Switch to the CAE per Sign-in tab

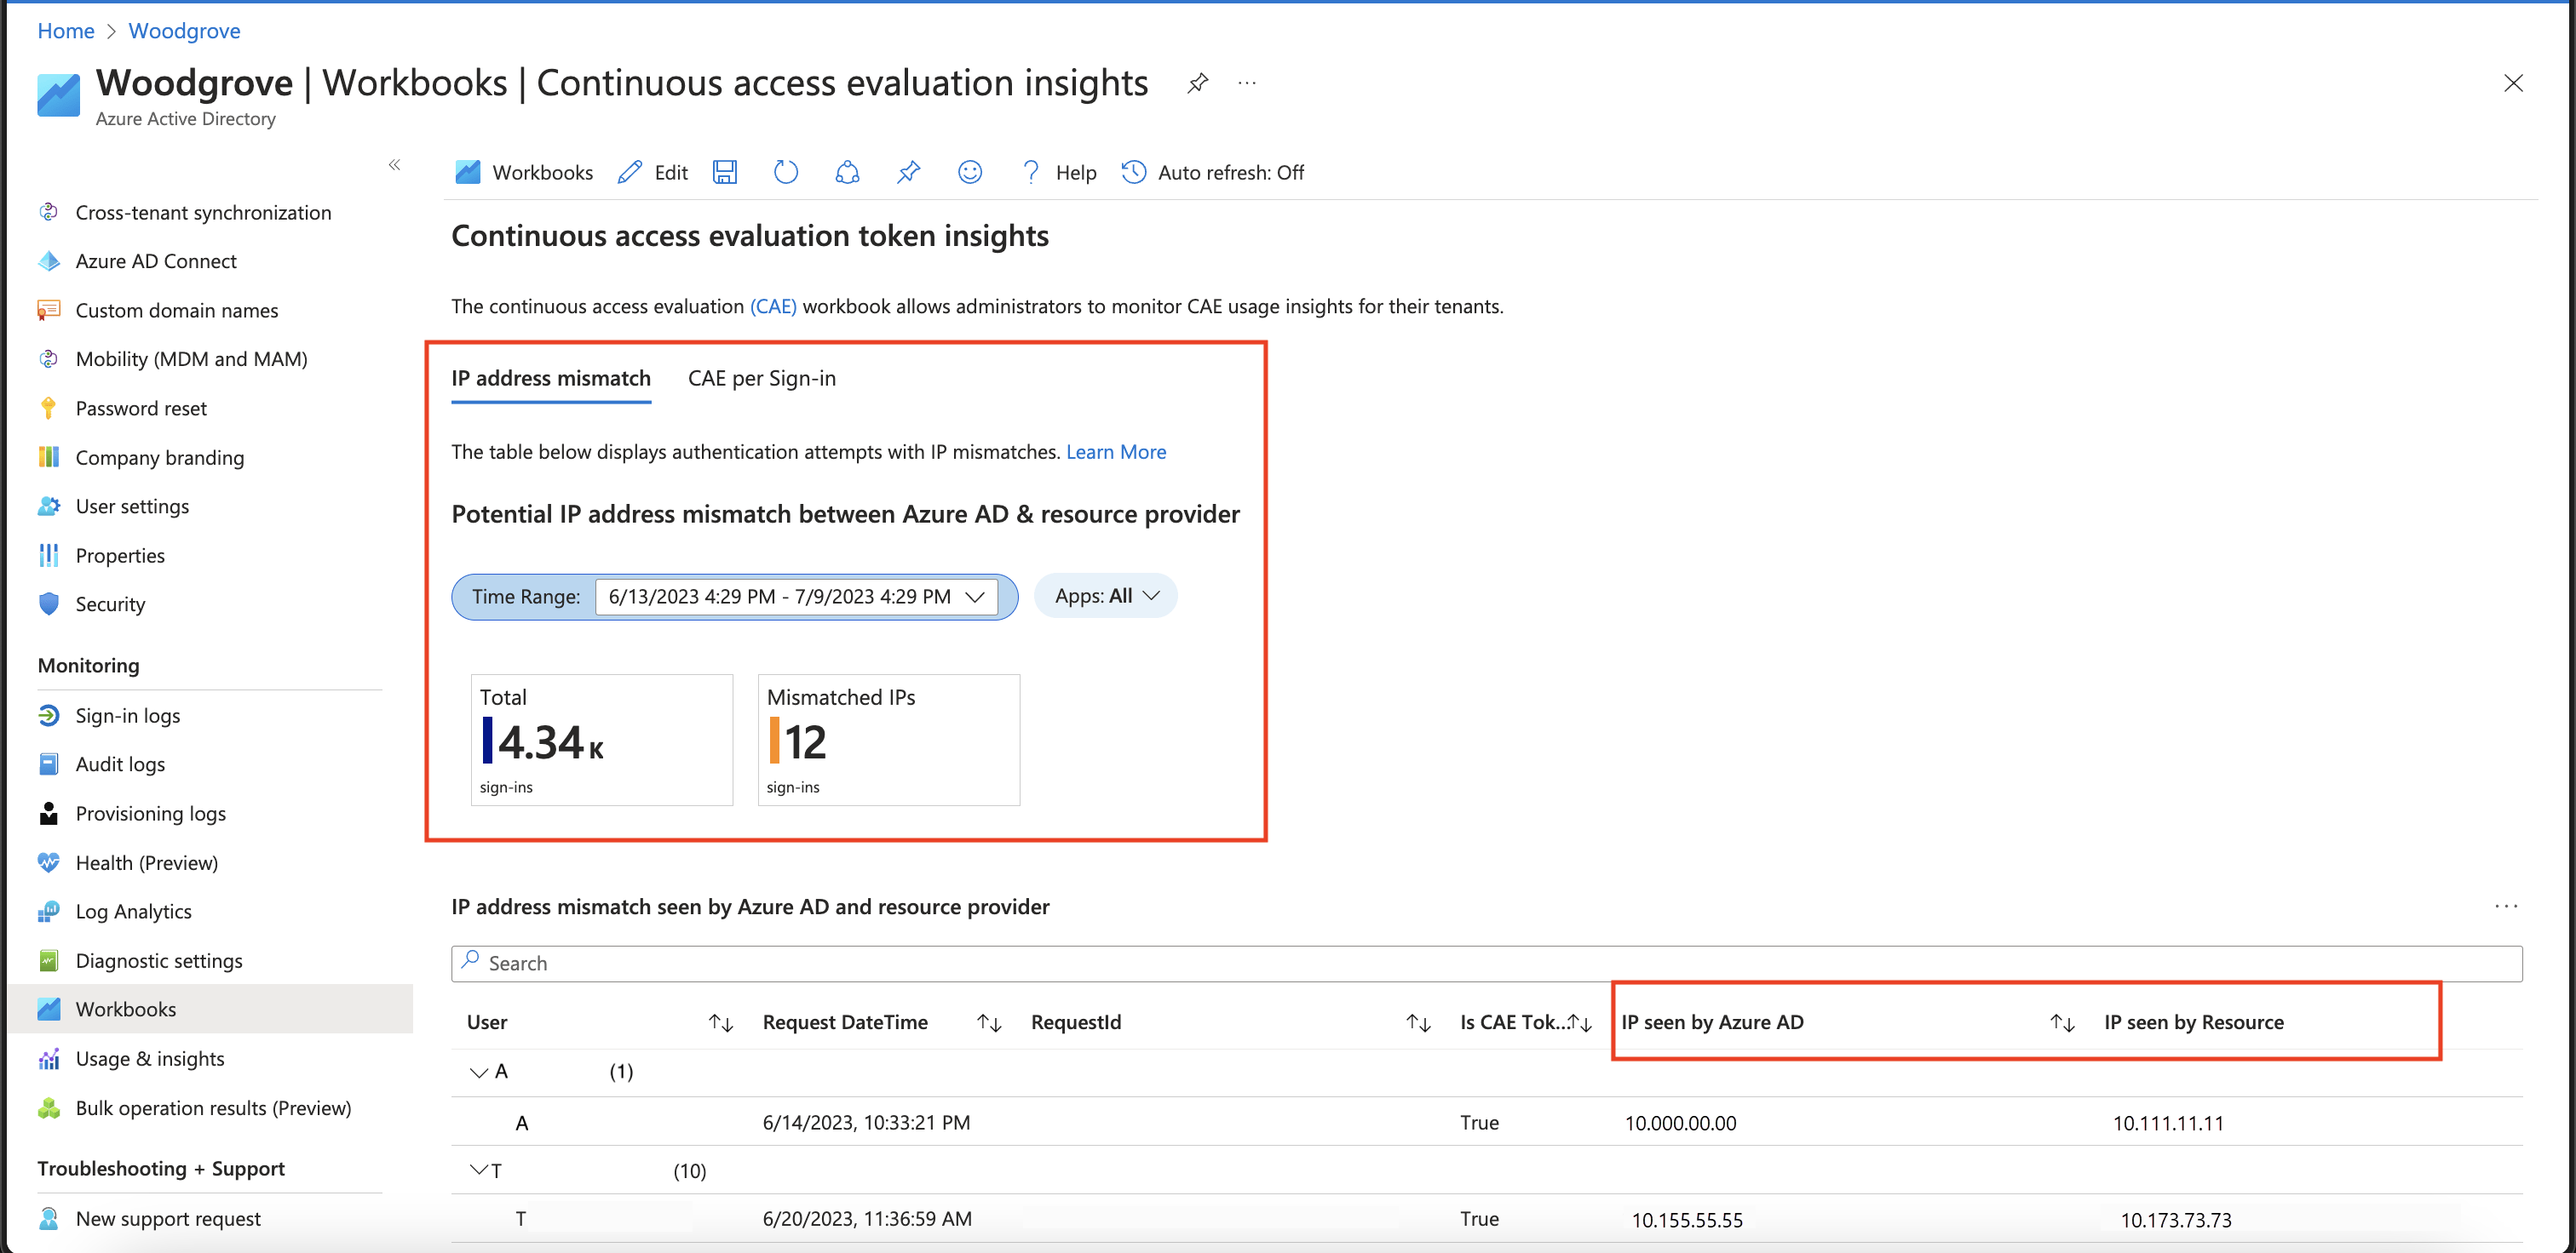761,378
